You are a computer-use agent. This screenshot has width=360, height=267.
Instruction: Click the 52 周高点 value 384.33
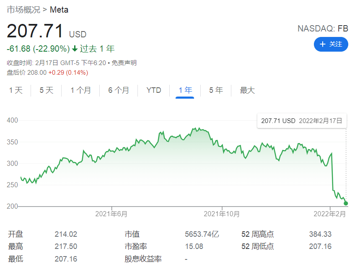tap(320, 234)
